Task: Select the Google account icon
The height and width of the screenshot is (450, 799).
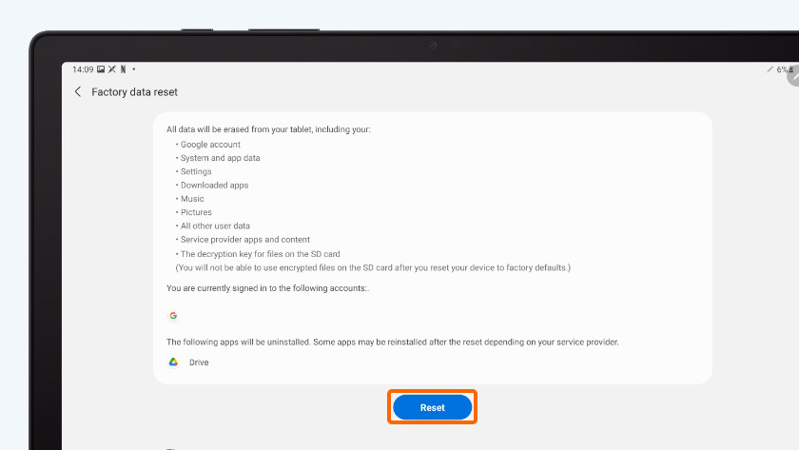Action: [173, 316]
